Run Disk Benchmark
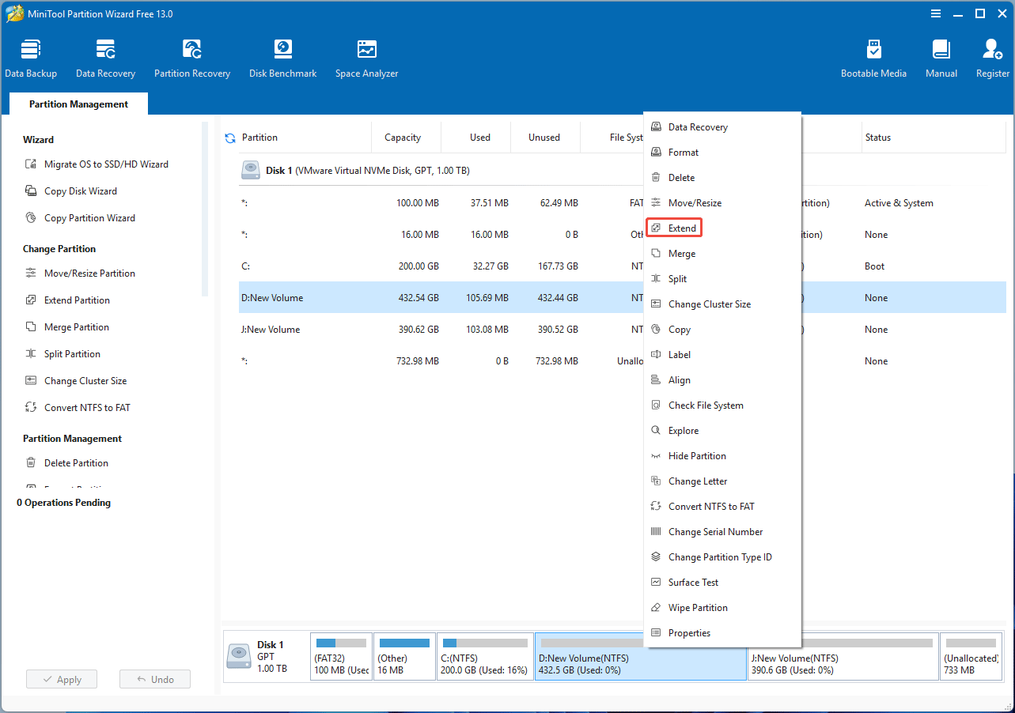The image size is (1015, 713). (282, 58)
